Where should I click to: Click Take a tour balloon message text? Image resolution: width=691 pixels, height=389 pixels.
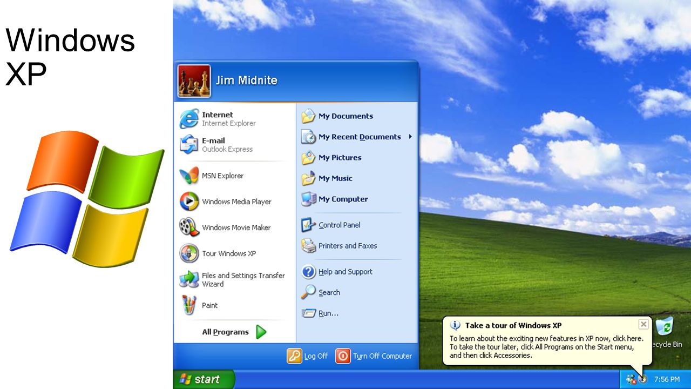pyautogui.click(x=546, y=347)
